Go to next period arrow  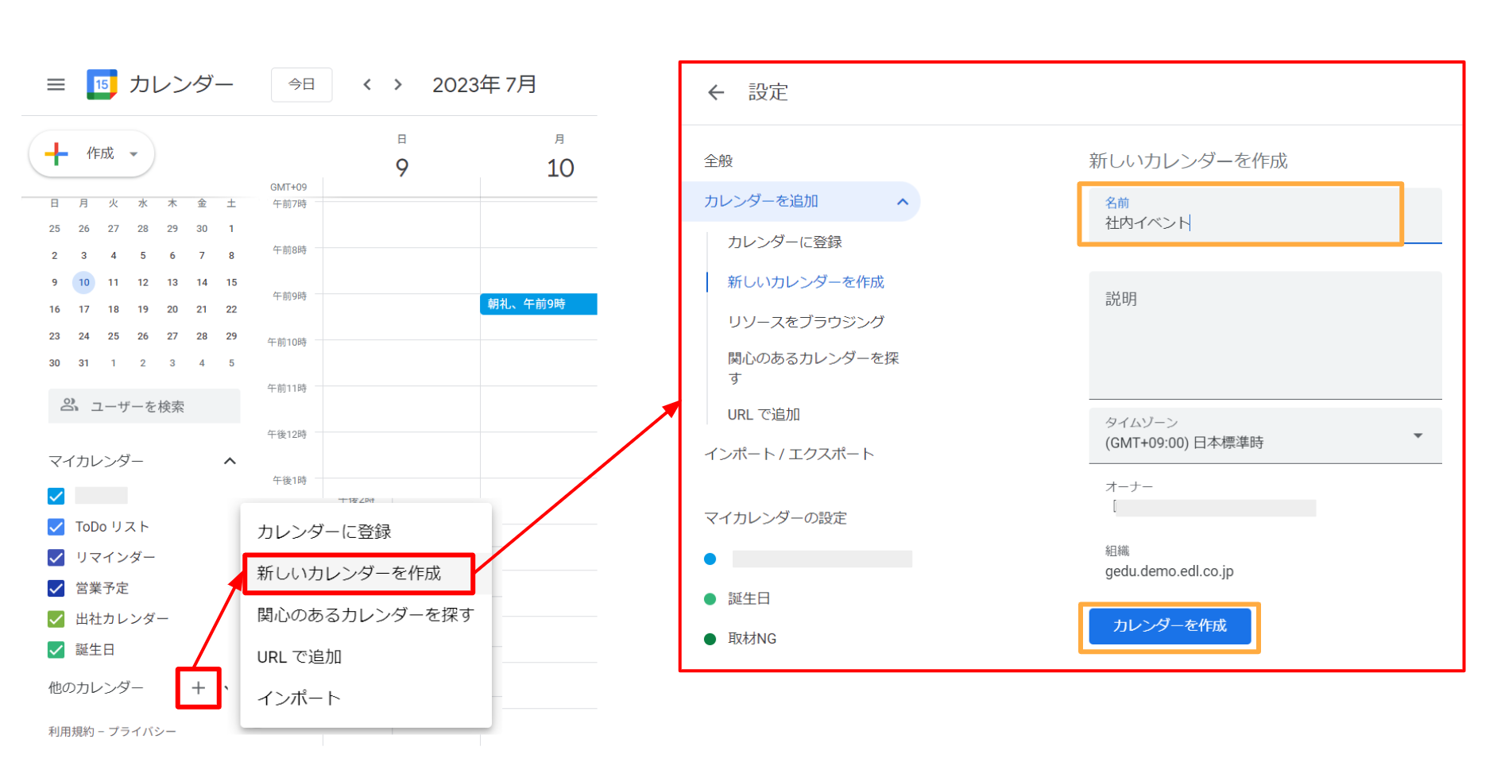pos(398,84)
